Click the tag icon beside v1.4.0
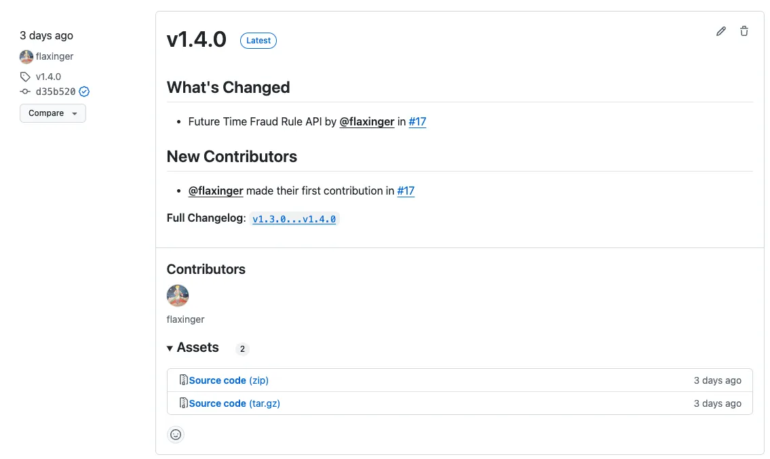 [x=25, y=77]
